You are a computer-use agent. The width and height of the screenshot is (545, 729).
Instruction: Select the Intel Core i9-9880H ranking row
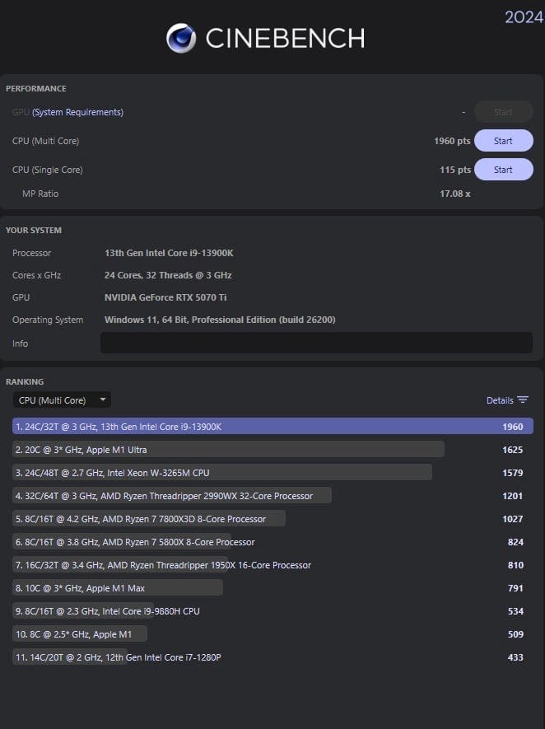[x=107, y=611]
